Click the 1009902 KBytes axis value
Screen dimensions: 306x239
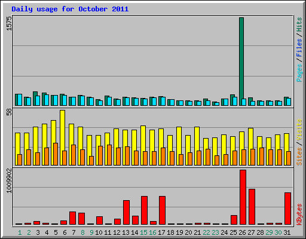[x=9, y=180]
